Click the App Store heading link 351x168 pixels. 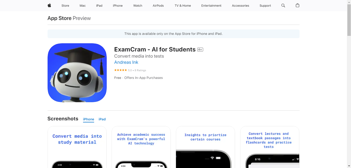pyautogui.click(x=59, y=18)
